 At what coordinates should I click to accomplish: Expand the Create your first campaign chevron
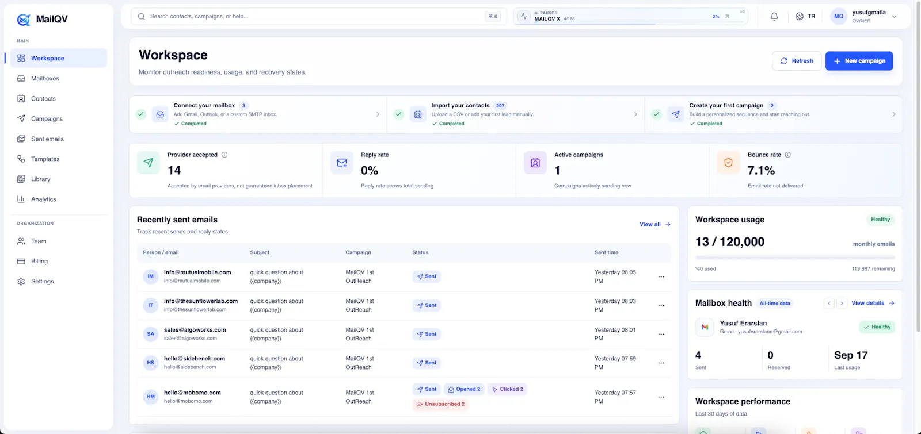click(x=893, y=114)
